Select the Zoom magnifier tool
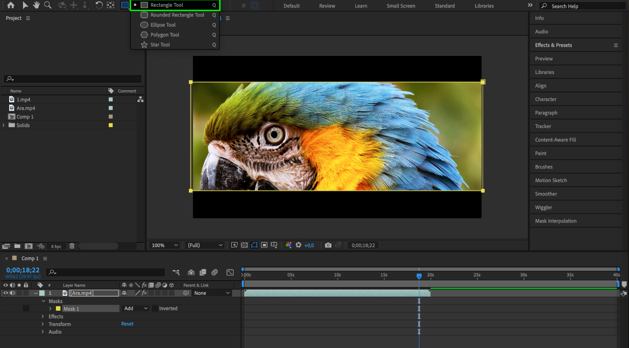Image resolution: width=629 pixels, height=348 pixels. tap(48, 5)
